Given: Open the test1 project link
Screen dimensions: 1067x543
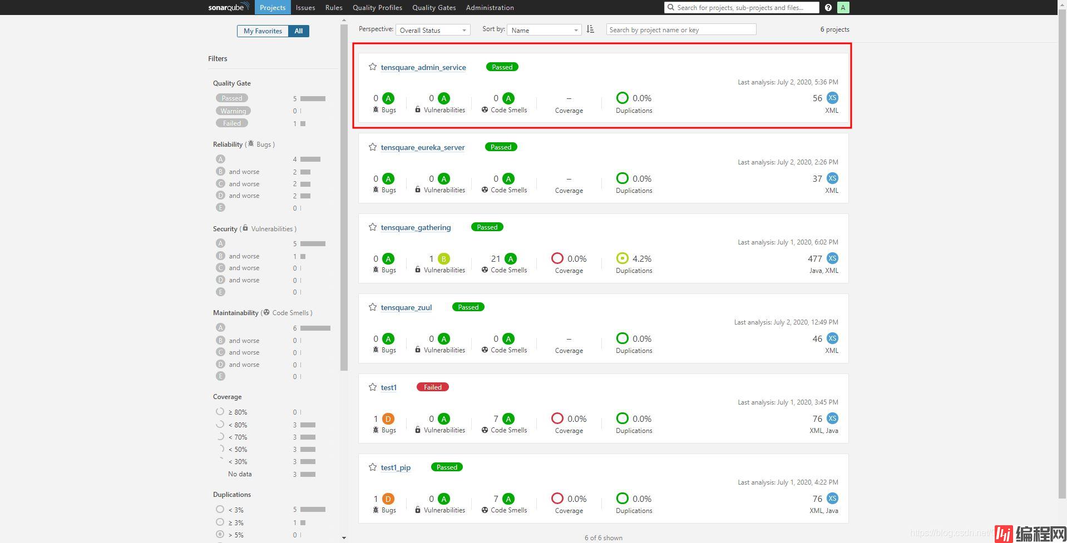Looking at the screenshot, I should (388, 387).
